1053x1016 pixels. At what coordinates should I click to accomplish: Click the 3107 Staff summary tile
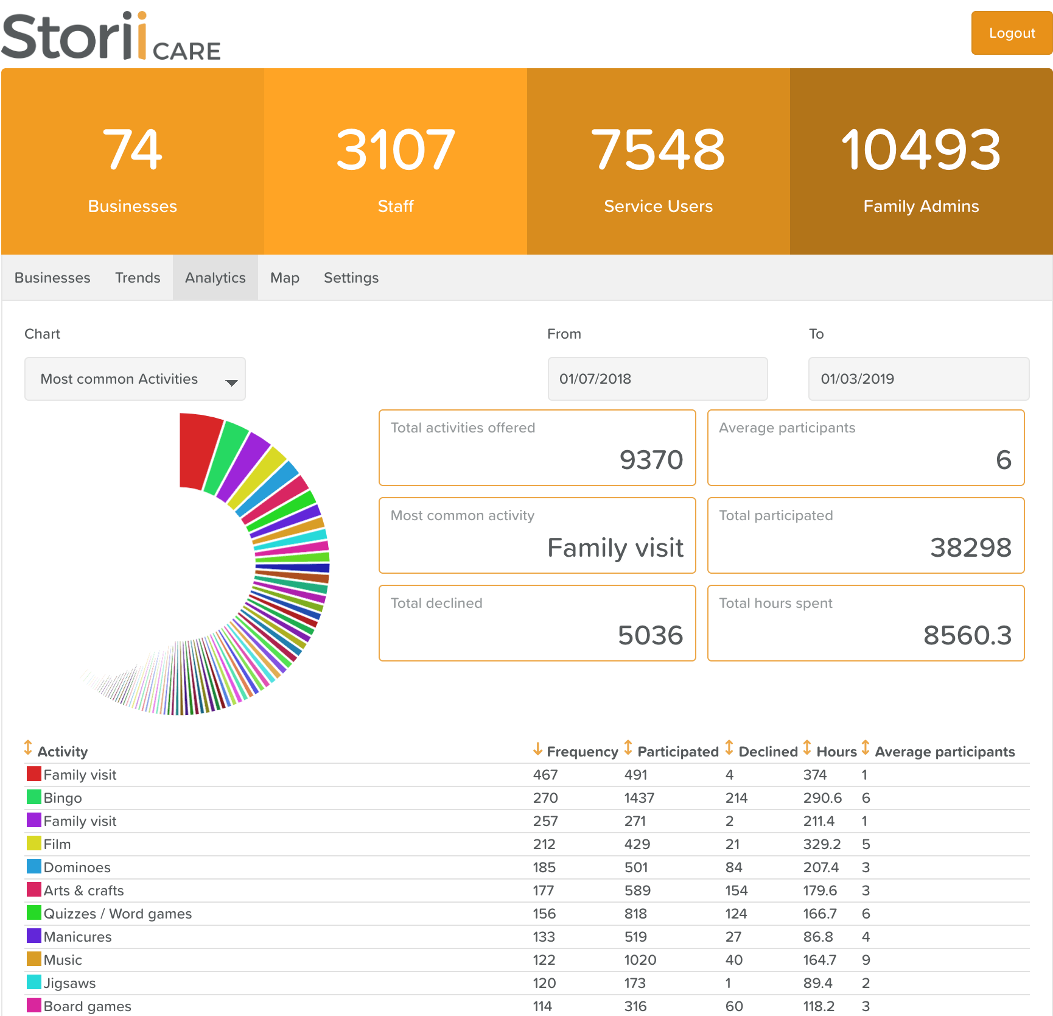click(396, 161)
